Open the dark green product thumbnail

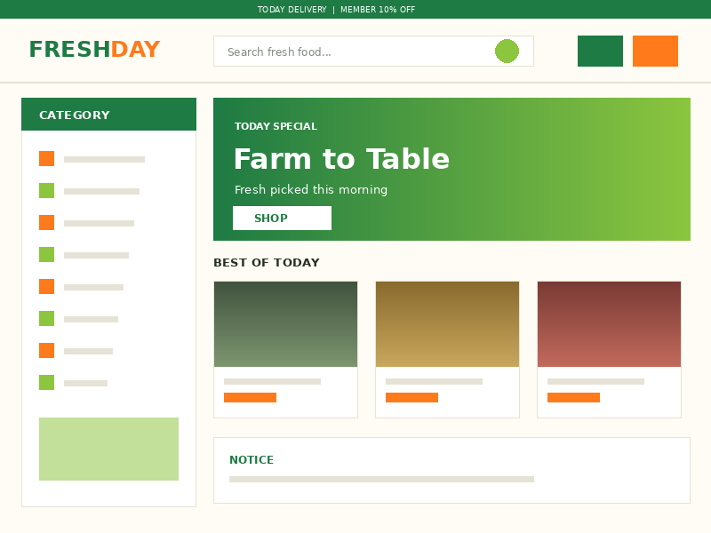285,324
